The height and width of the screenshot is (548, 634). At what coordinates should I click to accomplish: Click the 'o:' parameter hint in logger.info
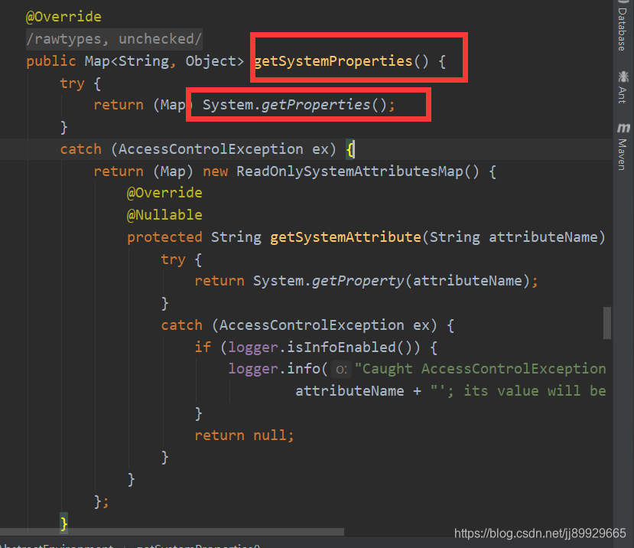click(x=341, y=369)
